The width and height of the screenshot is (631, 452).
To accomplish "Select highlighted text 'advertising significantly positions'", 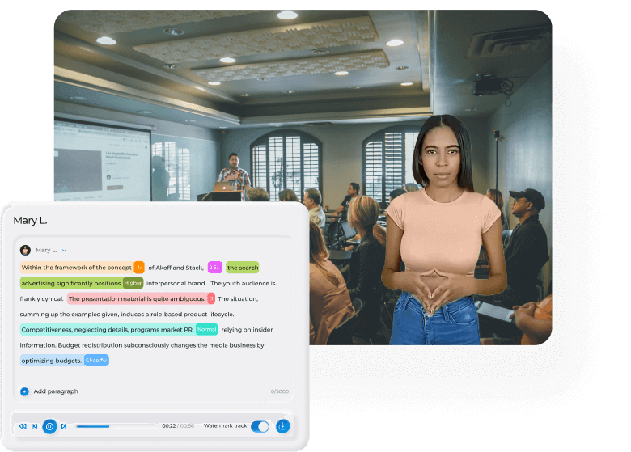I will click(71, 283).
